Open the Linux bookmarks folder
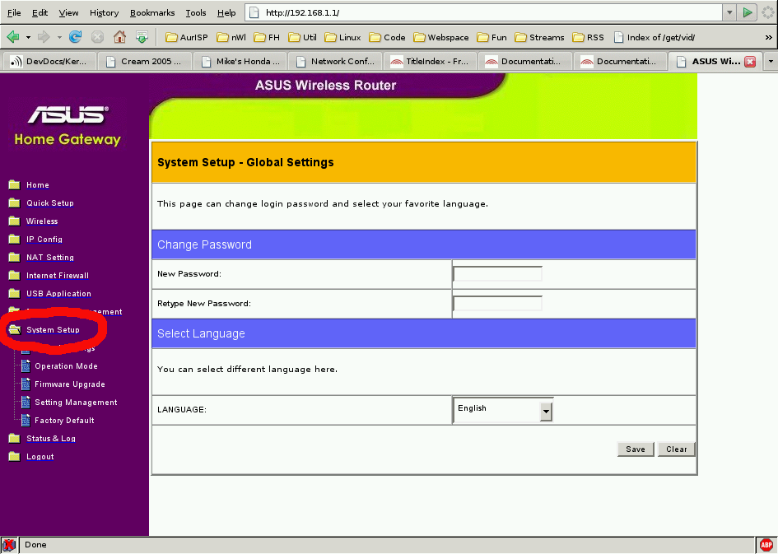This screenshot has width=778, height=554. 342,37
